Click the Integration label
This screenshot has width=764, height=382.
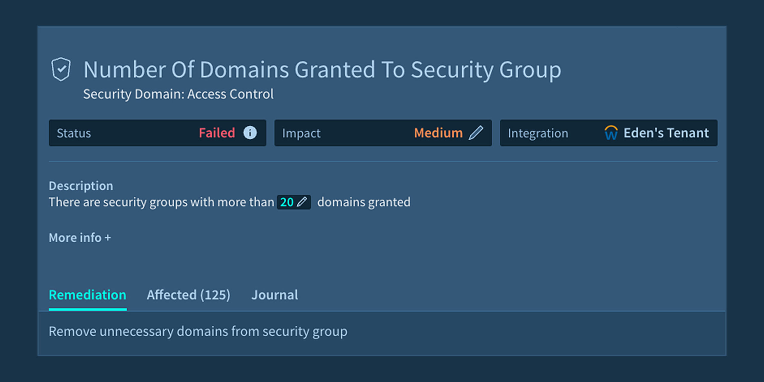tap(538, 133)
